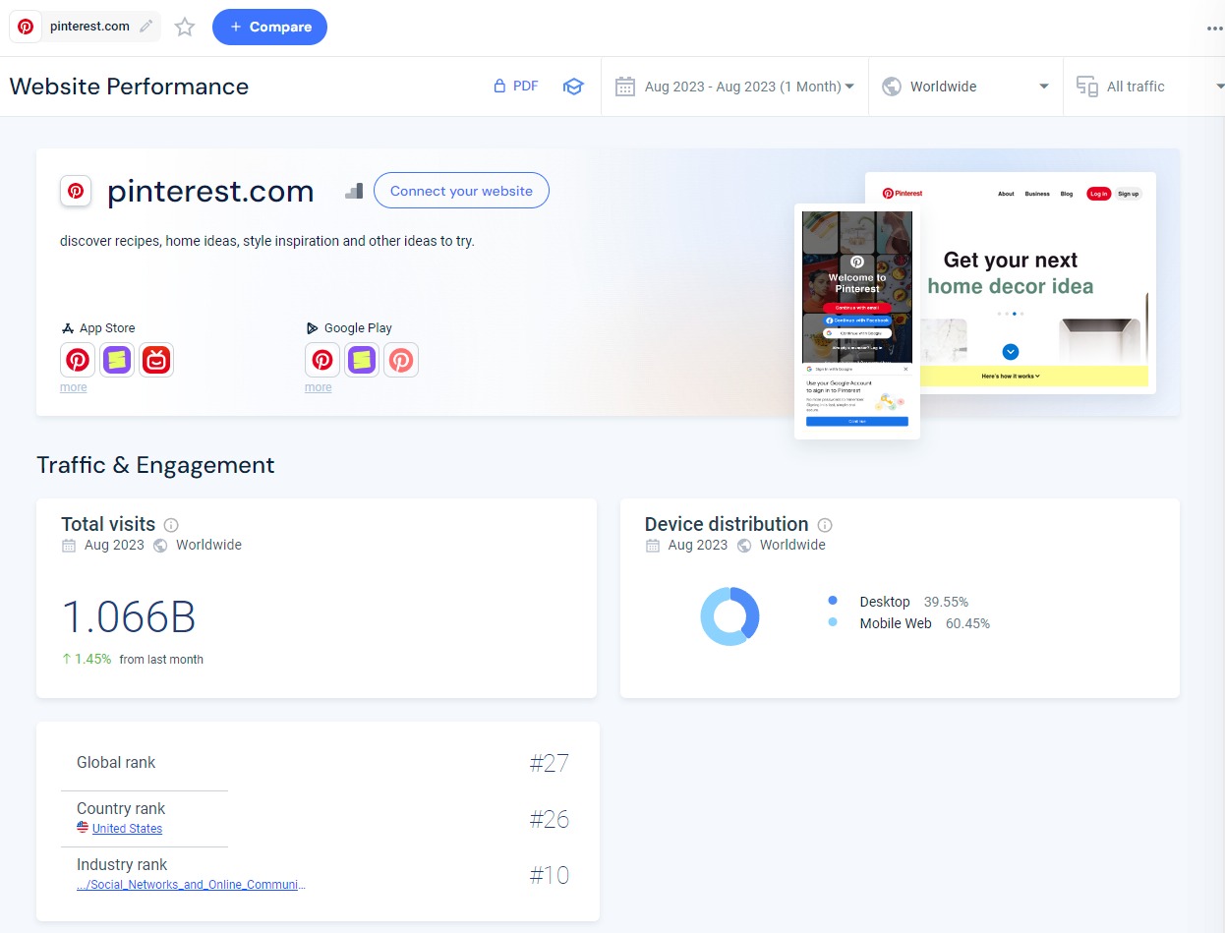Screen dimensions: 1225x933
Task: Click the Device distribution info icon
Action: (x=825, y=525)
